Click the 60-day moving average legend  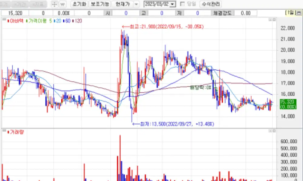(x=67, y=21)
